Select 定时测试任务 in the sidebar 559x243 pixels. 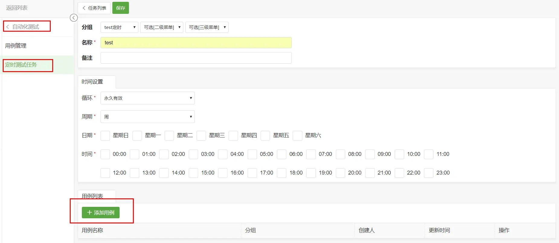(21, 65)
